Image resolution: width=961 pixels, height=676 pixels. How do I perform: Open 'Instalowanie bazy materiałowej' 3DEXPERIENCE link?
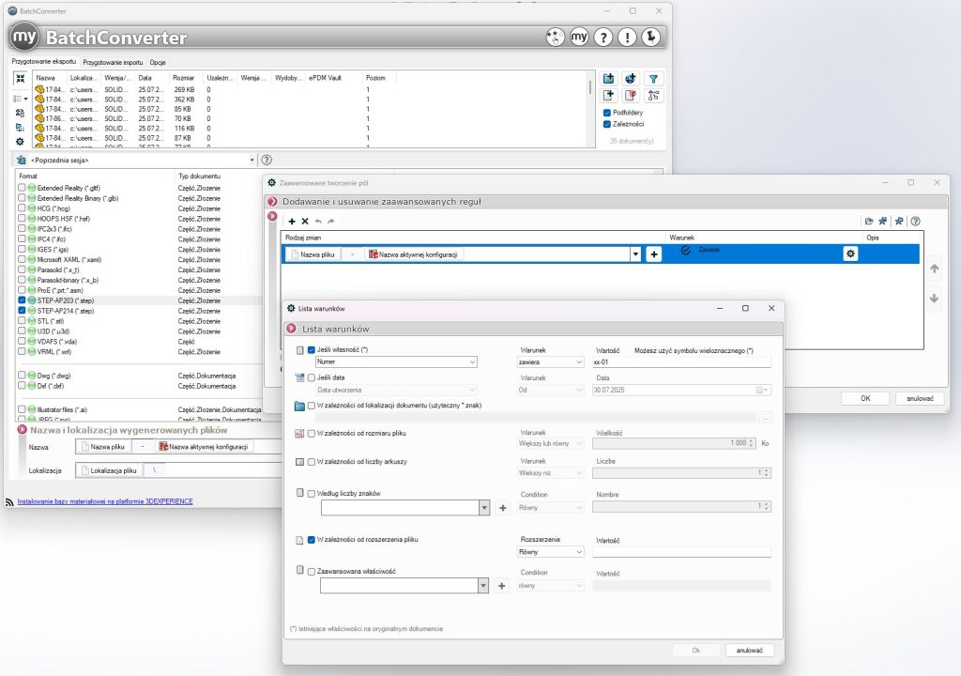105,501
